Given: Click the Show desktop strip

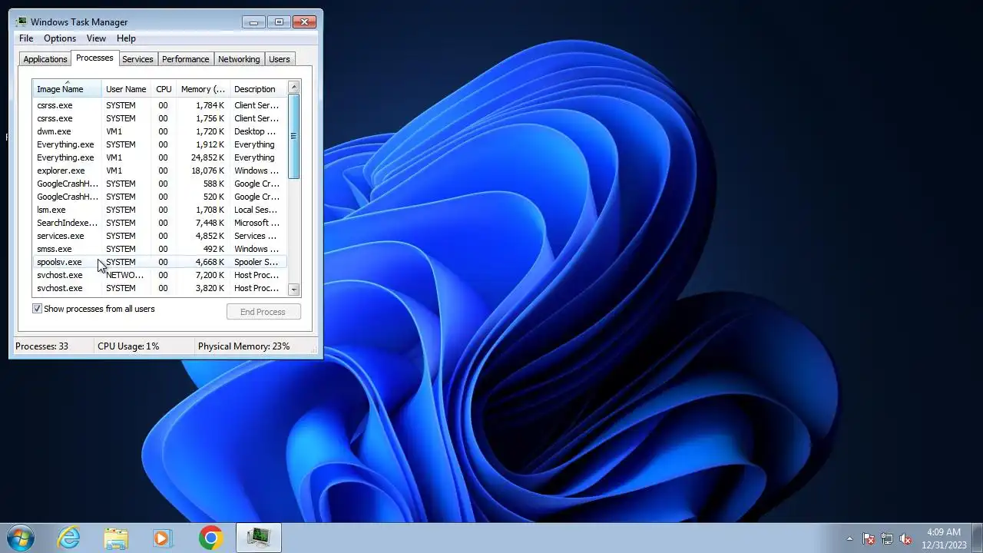Looking at the screenshot, I should tap(978, 538).
